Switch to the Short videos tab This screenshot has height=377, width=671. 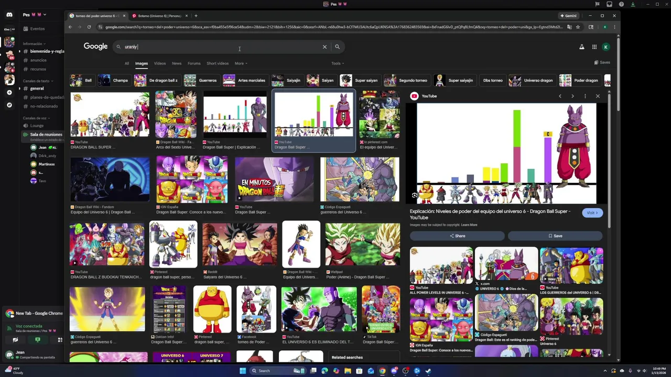coord(218,63)
